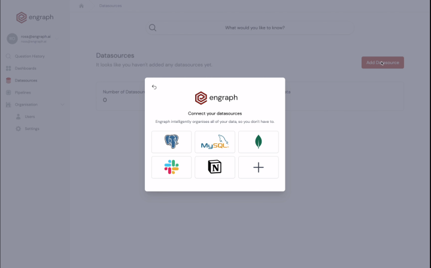
Task: Select the PostgreSQL elephant datasource
Action: click(171, 142)
